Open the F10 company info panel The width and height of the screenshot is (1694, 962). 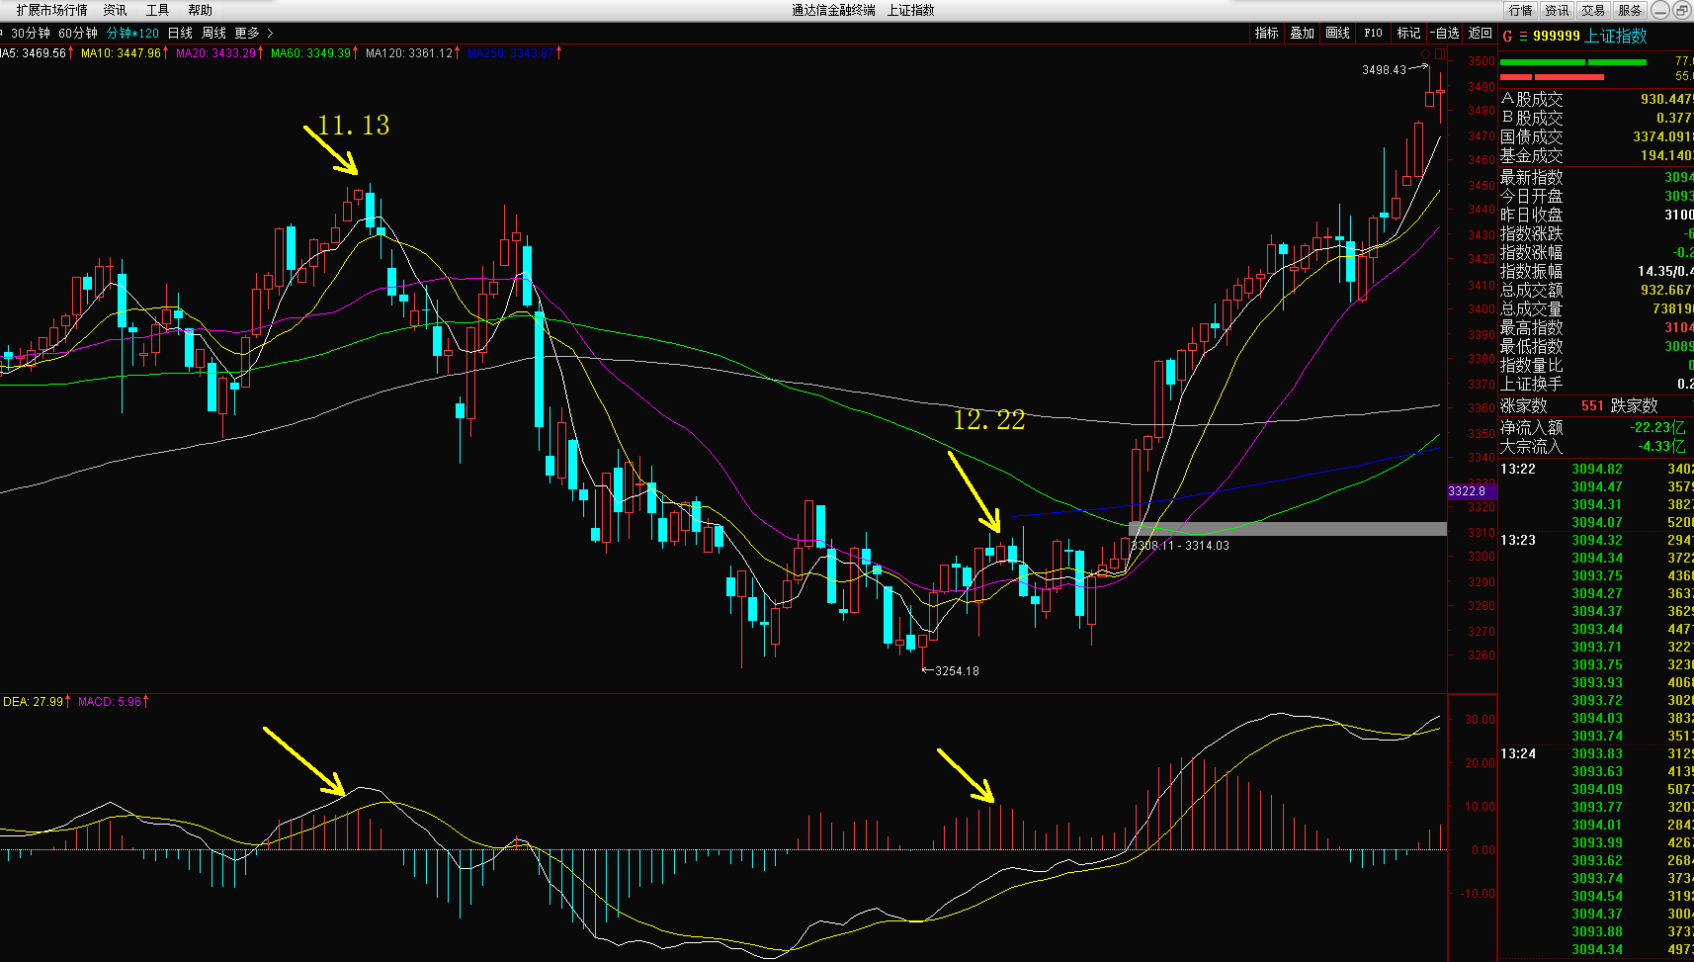click(1373, 33)
